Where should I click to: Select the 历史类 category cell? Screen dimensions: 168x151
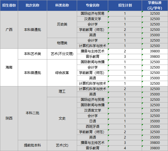(x=62, y=24)
